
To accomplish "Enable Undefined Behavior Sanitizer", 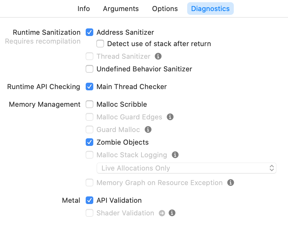I will pyautogui.click(x=90, y=69).
